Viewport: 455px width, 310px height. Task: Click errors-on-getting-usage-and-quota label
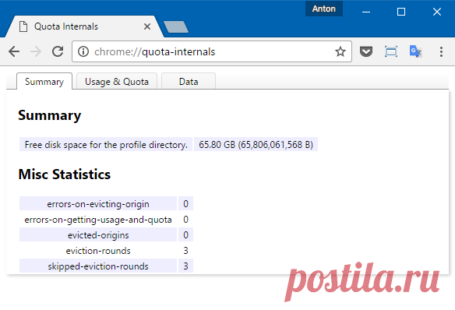[x=98, y=220]
